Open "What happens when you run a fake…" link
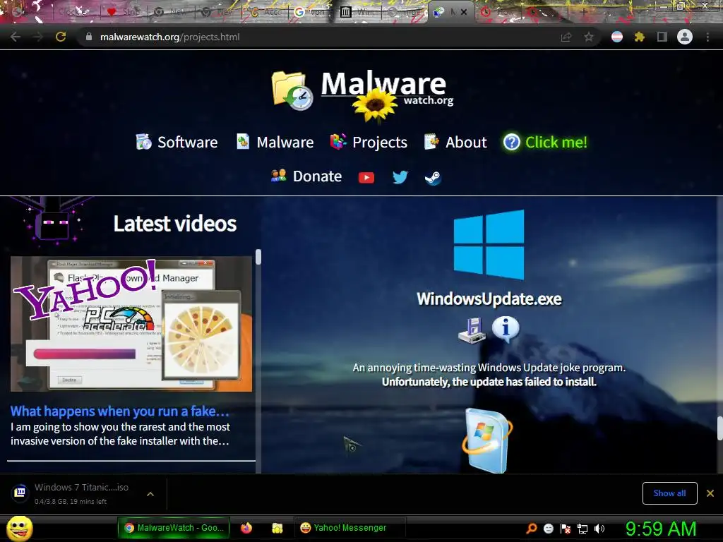 coord(120,411)
